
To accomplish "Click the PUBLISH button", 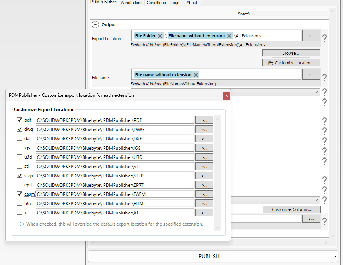I will point(209,256).
